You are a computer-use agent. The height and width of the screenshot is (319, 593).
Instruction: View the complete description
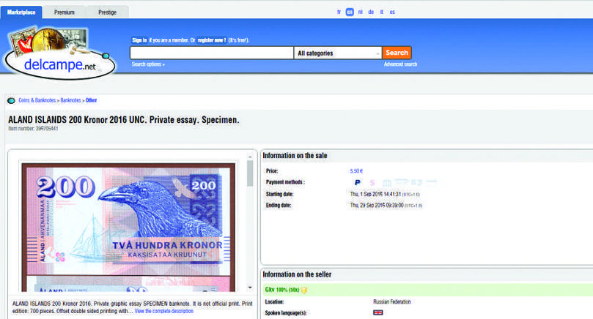[163, 311]
